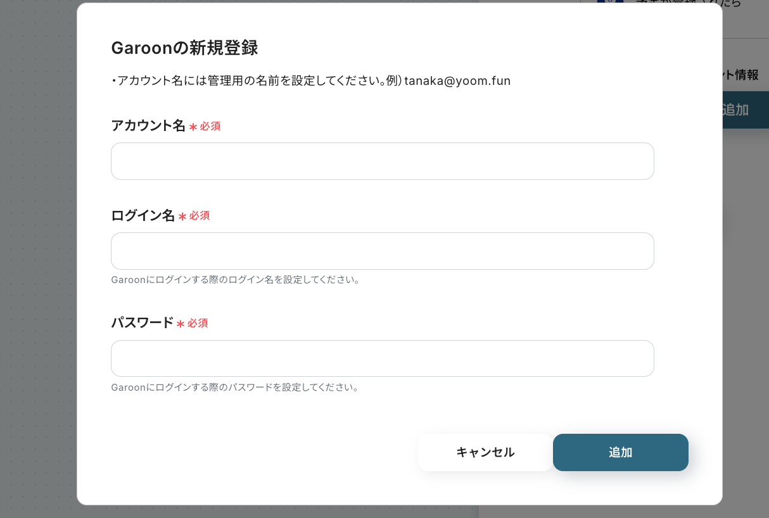Image resolution: width=769 pixels, height=518 pixels.
Task: Click the ログイン名 field label
Action: coord(143,215)
